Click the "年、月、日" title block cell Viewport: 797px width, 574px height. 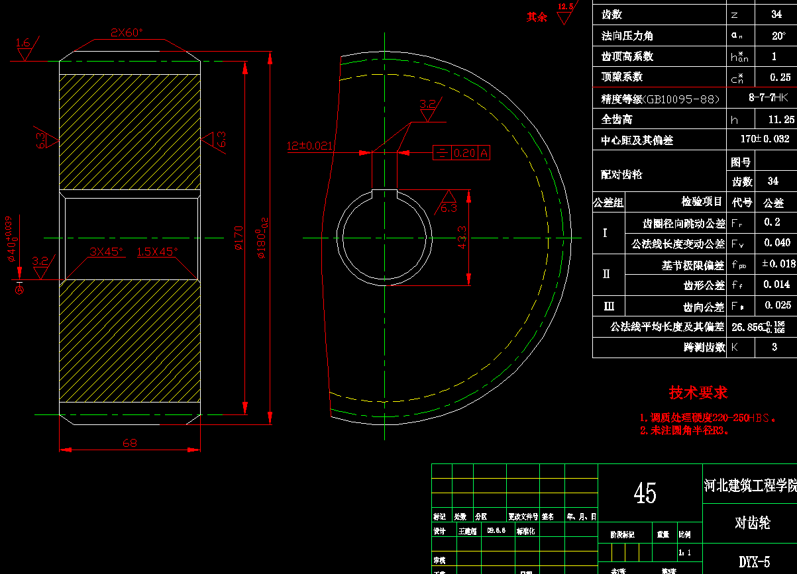[582, 516]
